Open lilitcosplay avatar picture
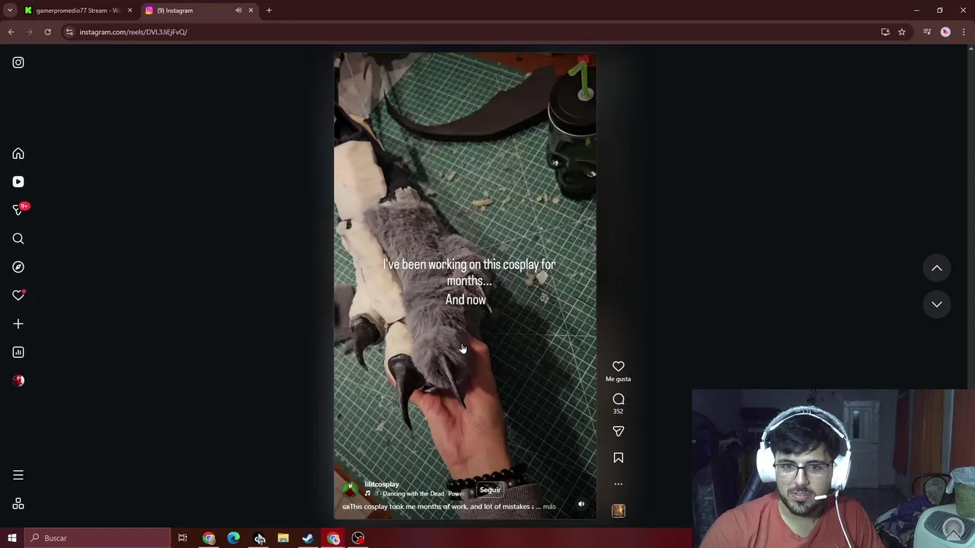975x548 pixels. pyautogui.click(x=350, y=489)
